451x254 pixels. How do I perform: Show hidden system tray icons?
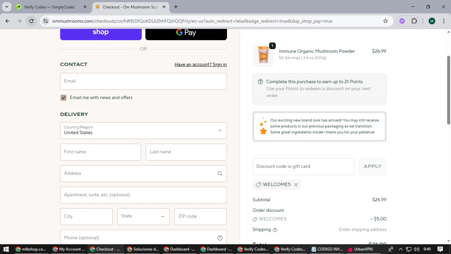pos(400,249)
